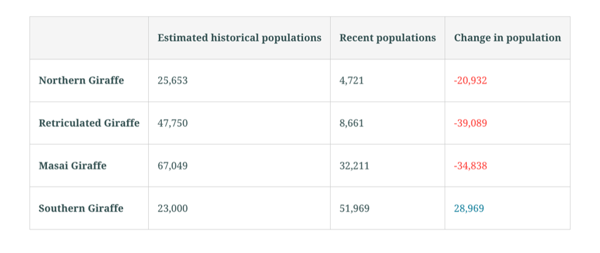Screen dimensions: 600x253
Task: Select the 47,750 historical population value
Action: click(172, 123)
